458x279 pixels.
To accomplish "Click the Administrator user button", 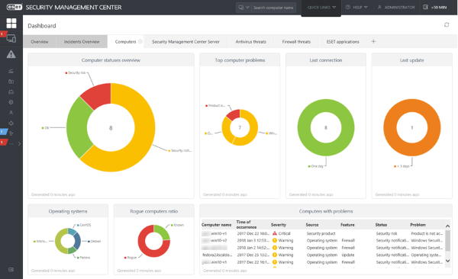I will pos(396,8).
